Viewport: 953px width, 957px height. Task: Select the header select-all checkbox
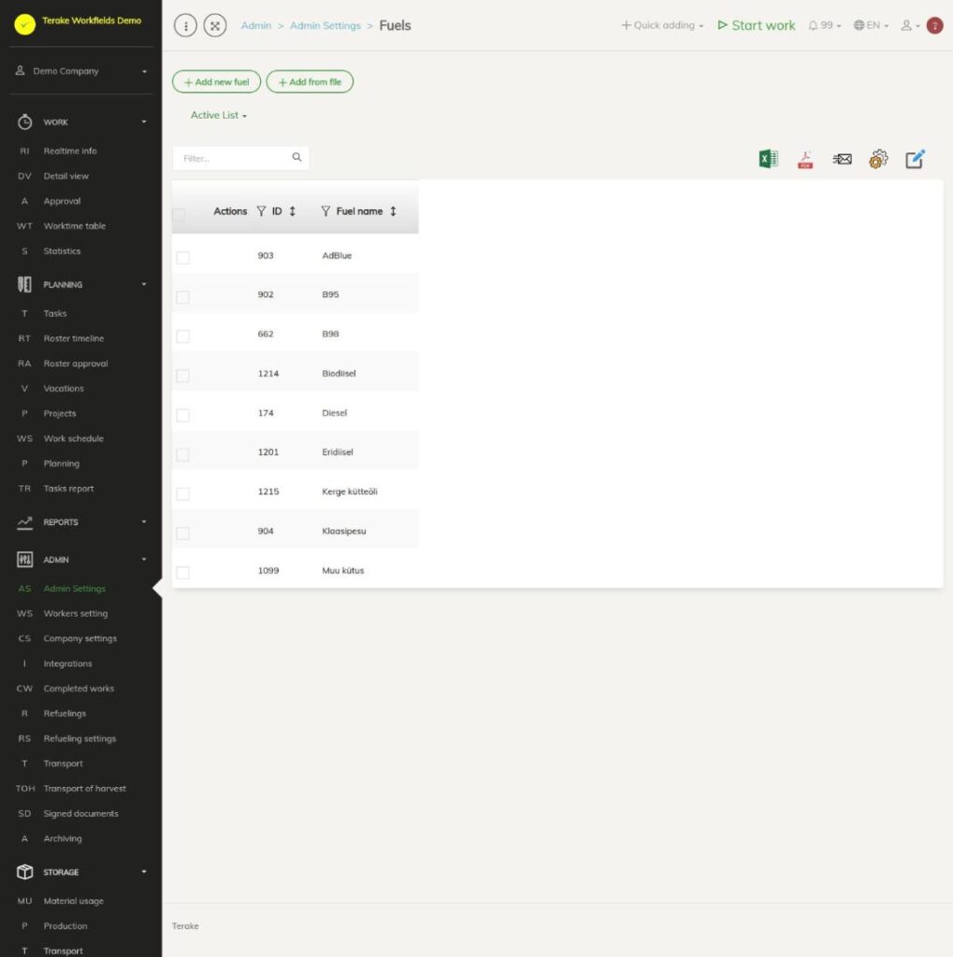[179, 214]
